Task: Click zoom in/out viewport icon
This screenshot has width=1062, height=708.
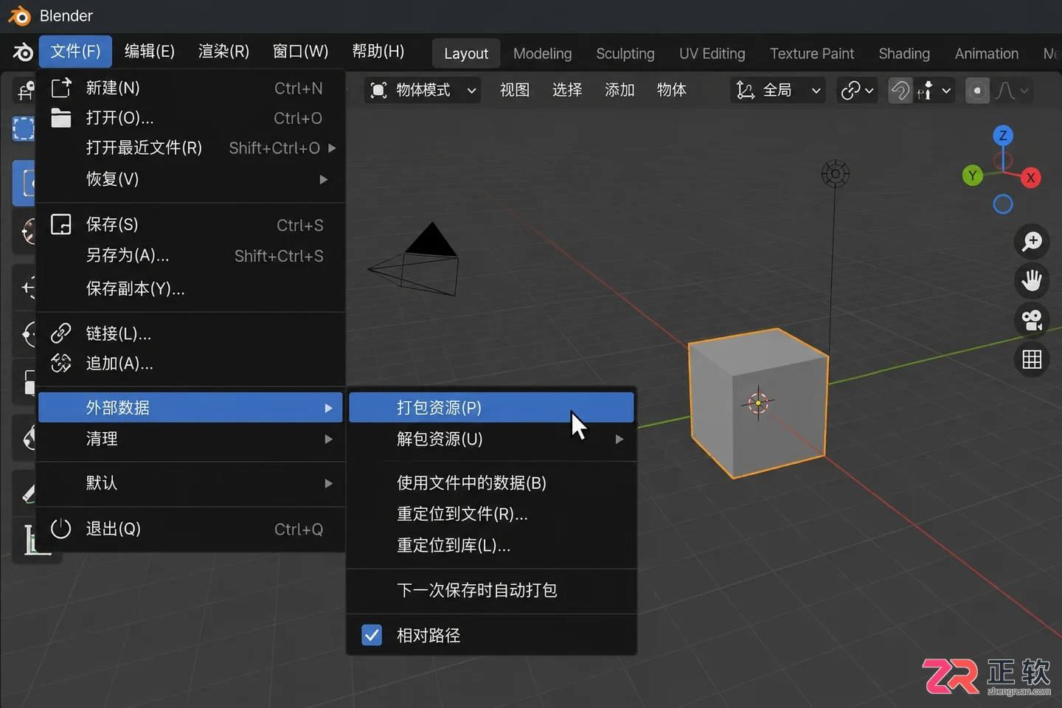Action: [x=1031, y=241]
